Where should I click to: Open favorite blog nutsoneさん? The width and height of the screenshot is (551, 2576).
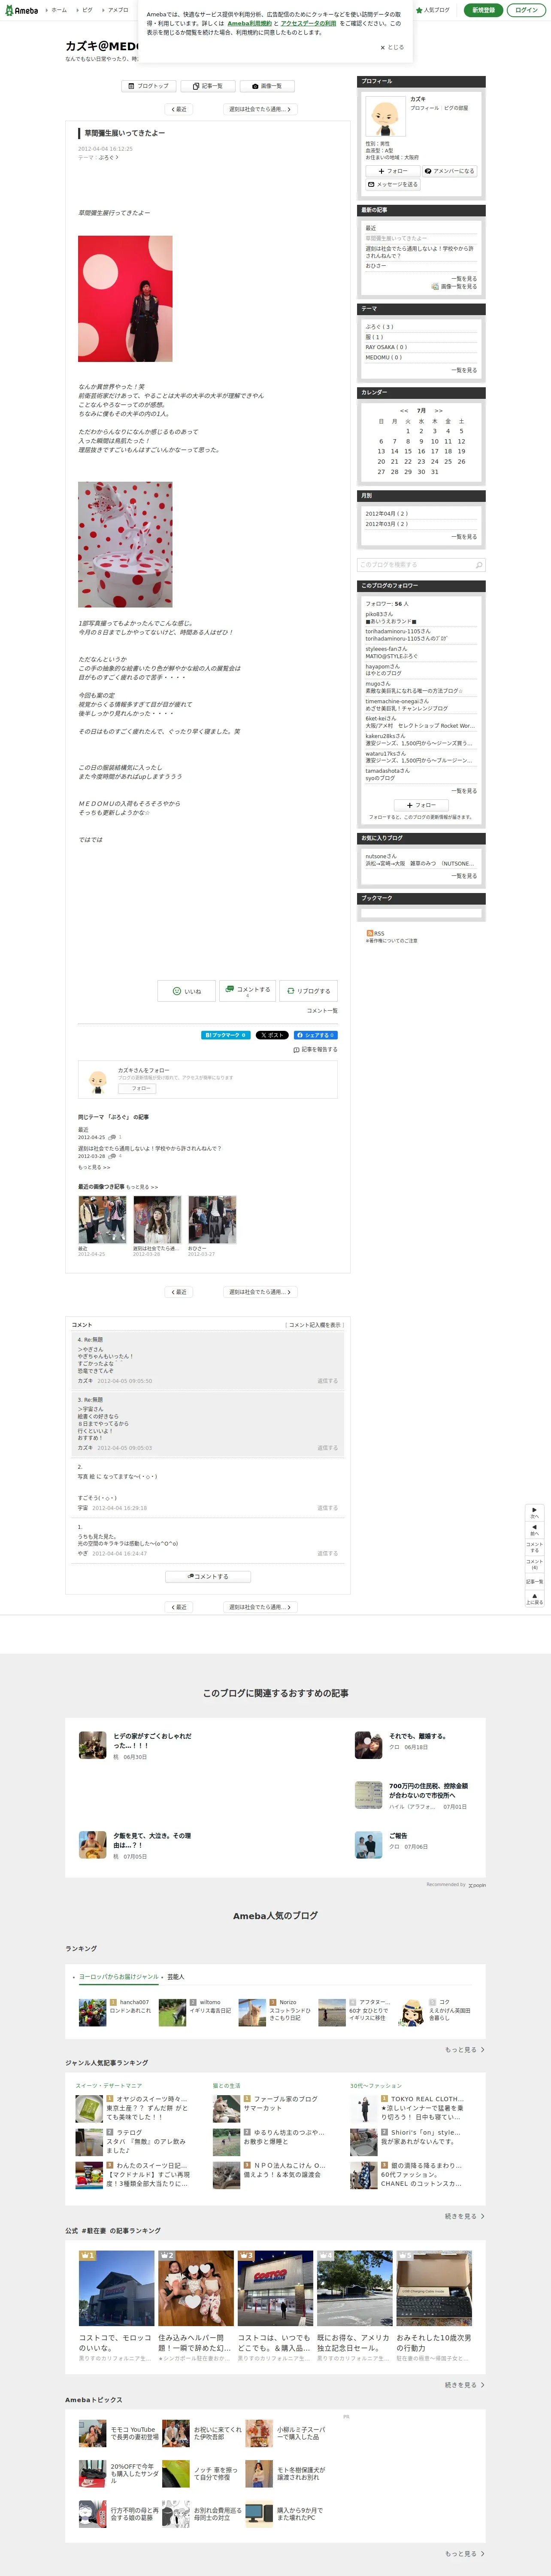pos(380,856)
